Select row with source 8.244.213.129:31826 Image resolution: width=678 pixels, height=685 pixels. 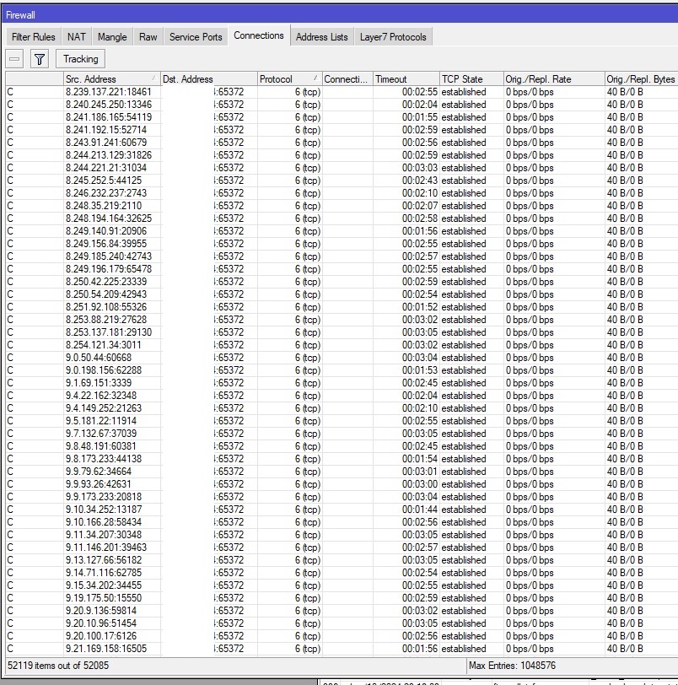point(342,155)
